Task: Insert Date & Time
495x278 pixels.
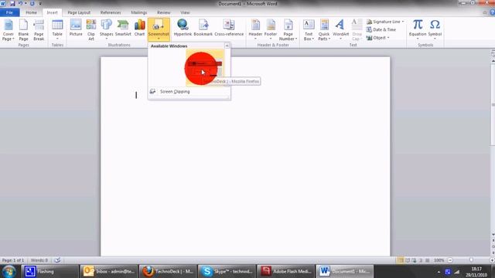Action: [381, 29]
